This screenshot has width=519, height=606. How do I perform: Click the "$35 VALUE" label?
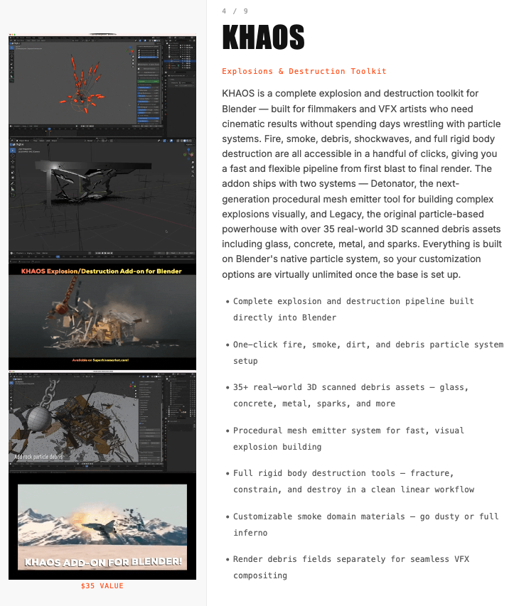(102, 586)
